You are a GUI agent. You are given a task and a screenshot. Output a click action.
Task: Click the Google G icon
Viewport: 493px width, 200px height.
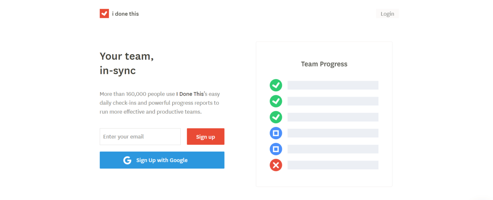127,160
